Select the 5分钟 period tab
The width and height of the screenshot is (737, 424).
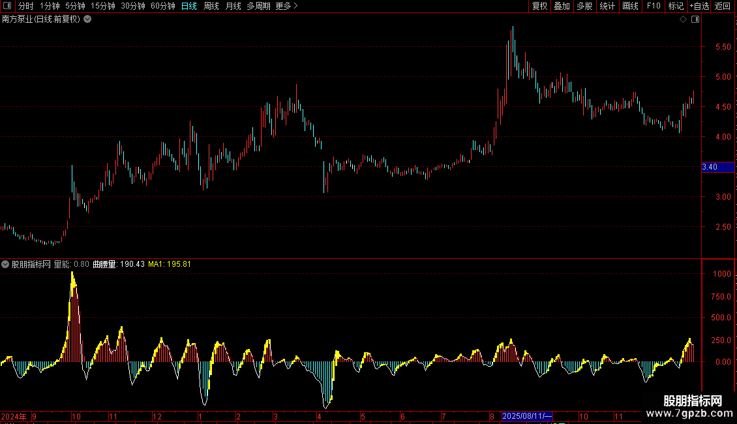(75, 6)
